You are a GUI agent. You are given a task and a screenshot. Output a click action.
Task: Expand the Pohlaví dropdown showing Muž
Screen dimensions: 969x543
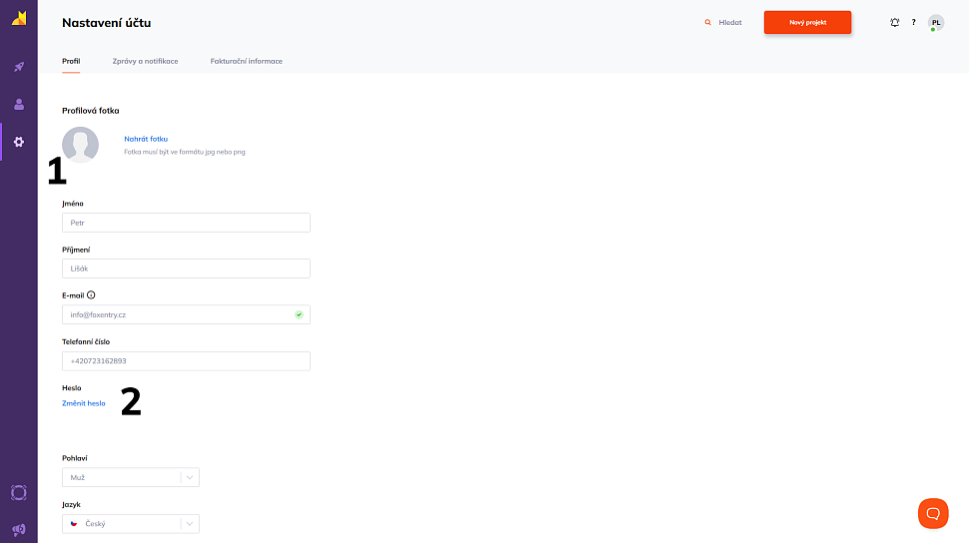pos(130,477)
